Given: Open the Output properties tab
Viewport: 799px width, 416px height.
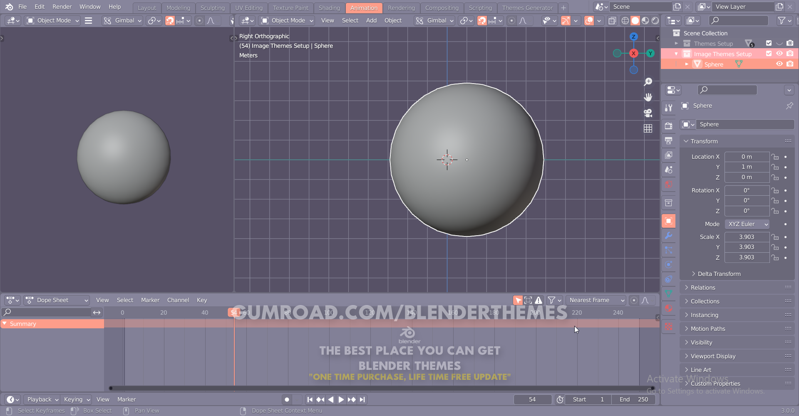Looking at the screenshot, I should 669,140.
